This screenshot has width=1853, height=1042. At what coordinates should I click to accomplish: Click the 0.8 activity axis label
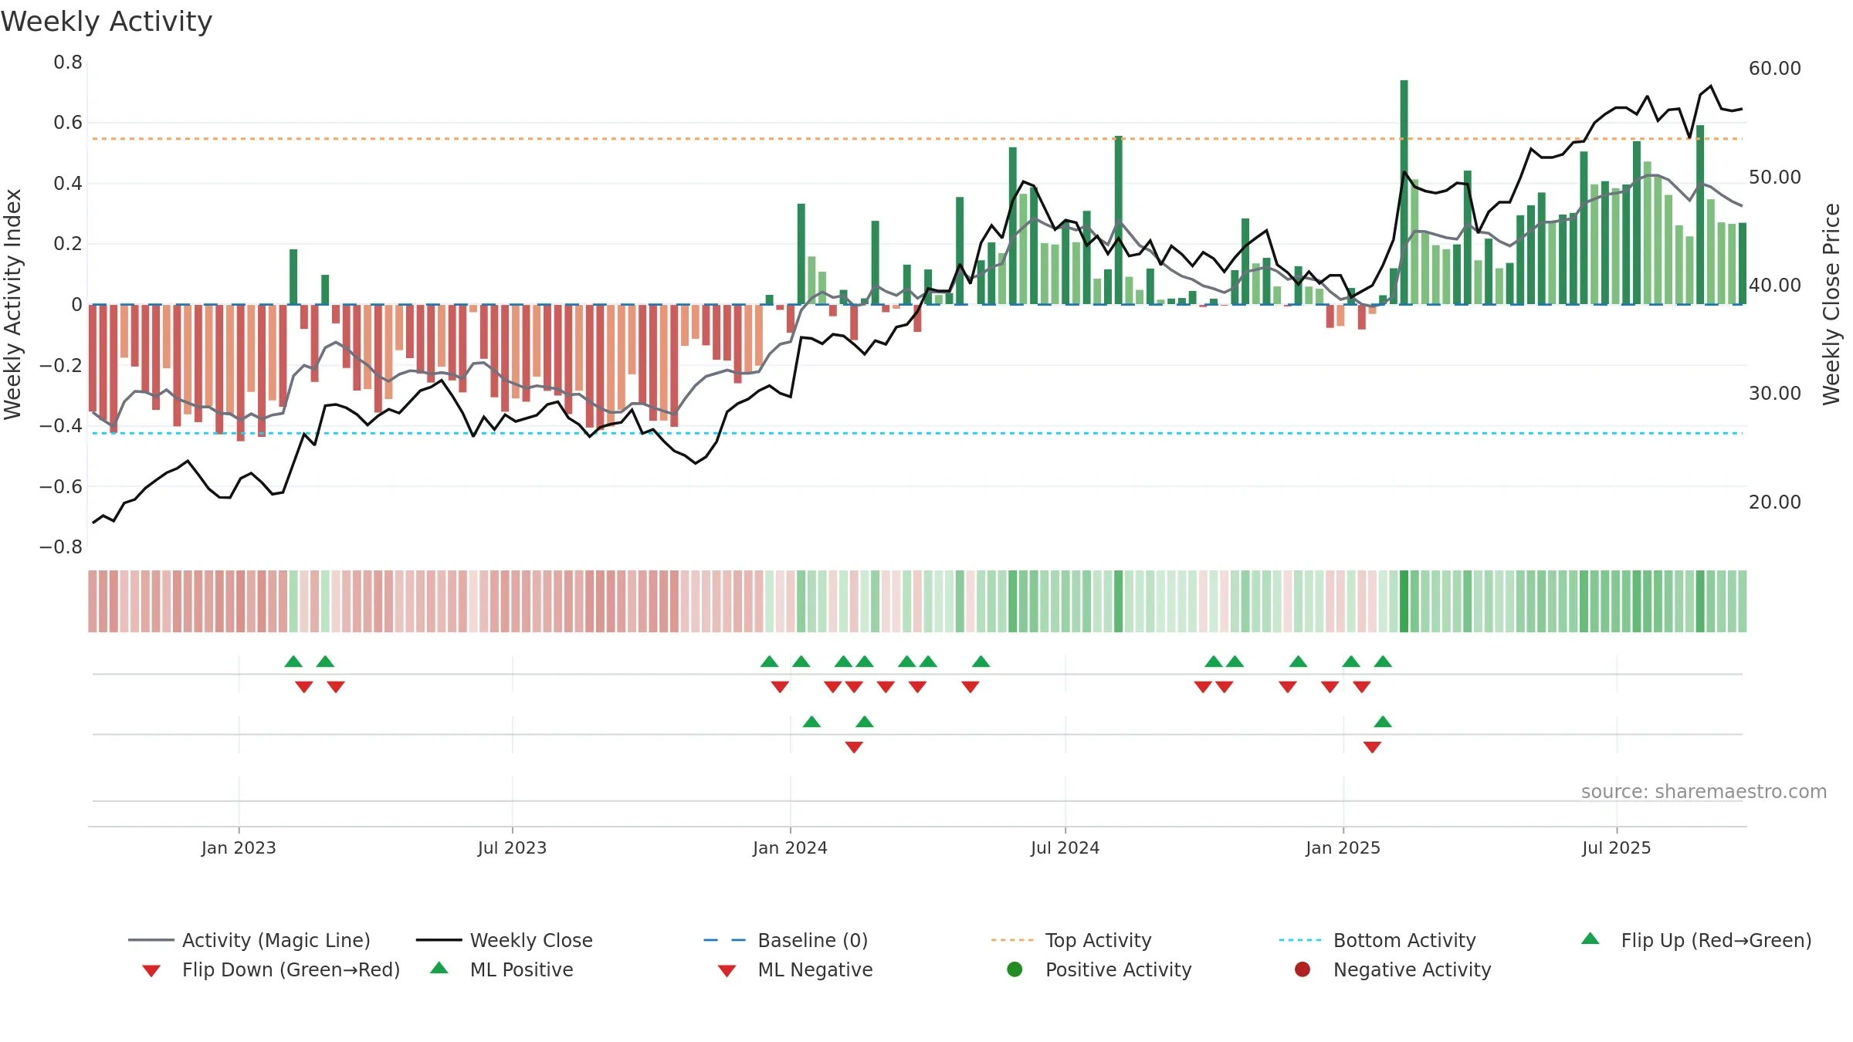coord(68,62)
